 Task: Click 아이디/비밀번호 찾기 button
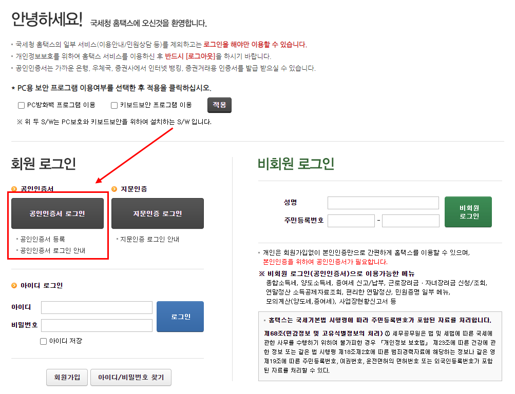[x=131, y=377]
